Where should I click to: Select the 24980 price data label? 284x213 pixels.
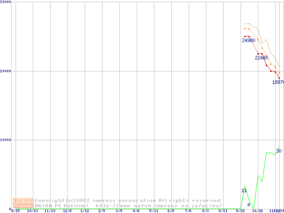248,40
